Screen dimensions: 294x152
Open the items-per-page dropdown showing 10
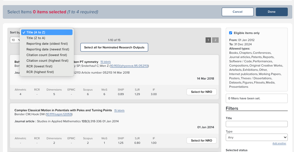[15, 40]
